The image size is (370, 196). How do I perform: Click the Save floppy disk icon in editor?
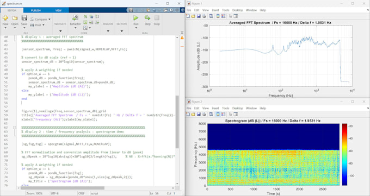click(x=24, y=18)
